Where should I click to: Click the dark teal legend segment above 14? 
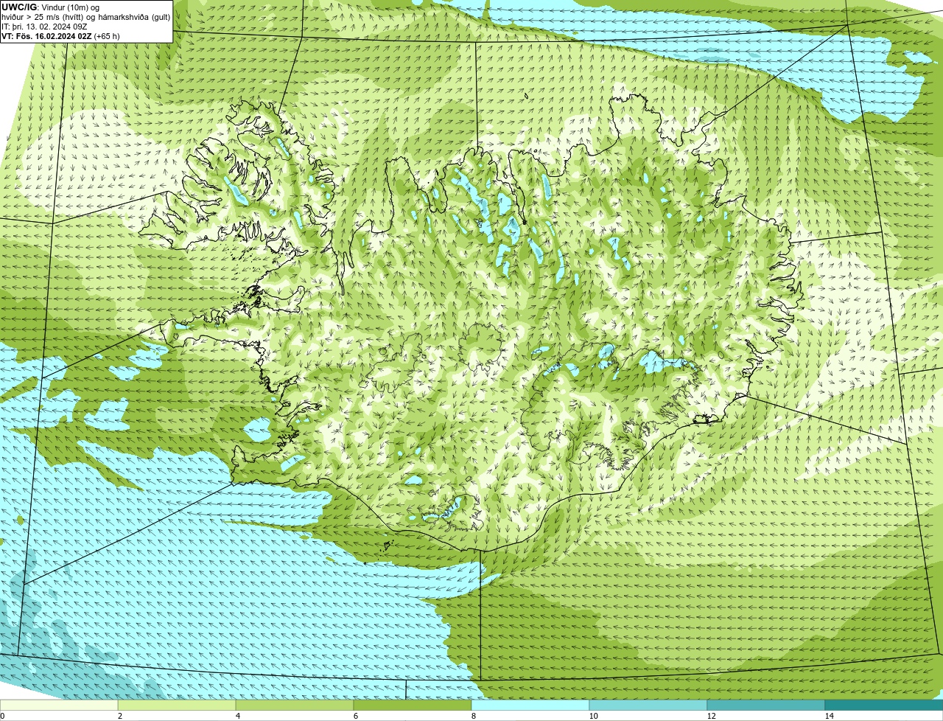click(x=884, y=705)
